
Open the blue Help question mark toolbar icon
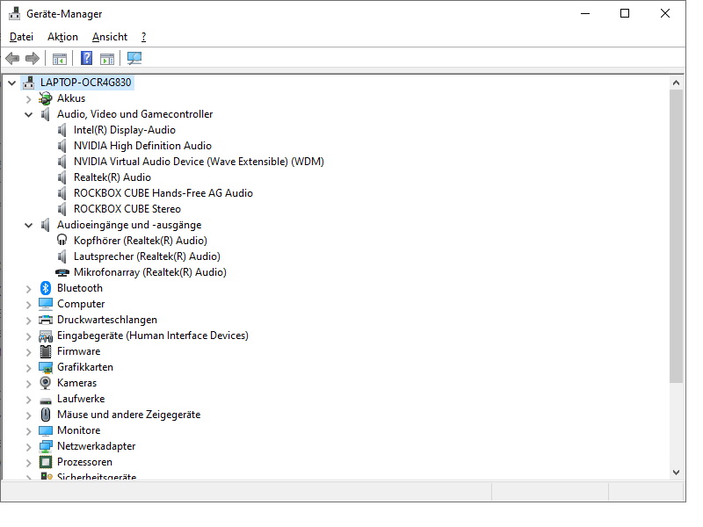(86, 58)
